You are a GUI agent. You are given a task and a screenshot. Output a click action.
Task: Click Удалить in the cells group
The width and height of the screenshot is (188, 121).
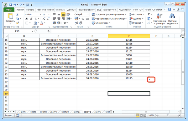pos(136,19)
